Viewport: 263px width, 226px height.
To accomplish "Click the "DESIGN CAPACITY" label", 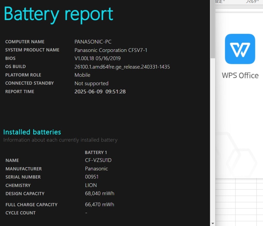I will pyautogui.click(x=25, y=194).
